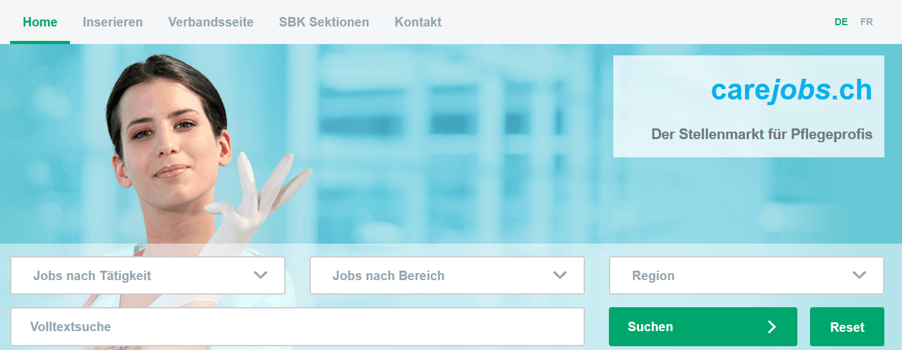Go to the Home tab
Screen dimensions: 902x350
40,22
